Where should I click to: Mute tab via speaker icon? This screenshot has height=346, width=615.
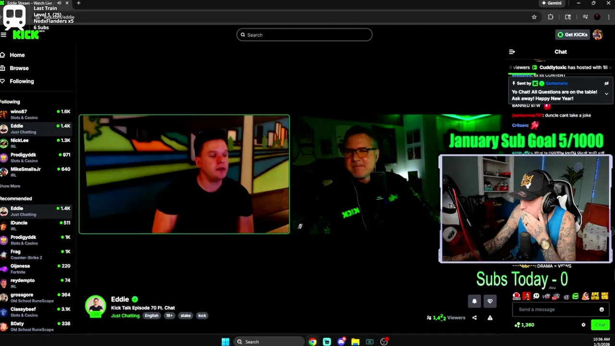click(59, 3)
